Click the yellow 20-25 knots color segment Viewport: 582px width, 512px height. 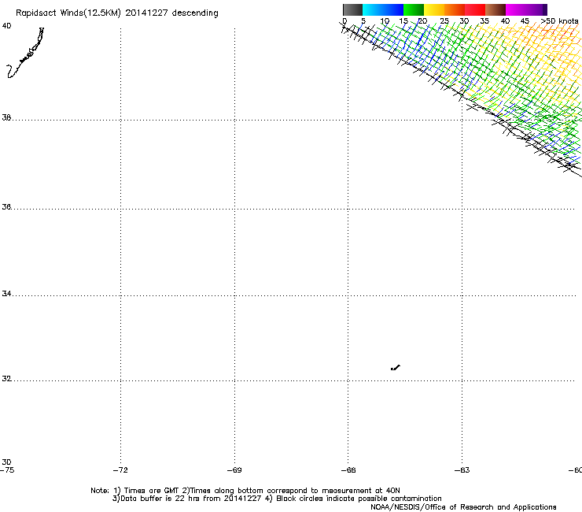click(434, 9)
